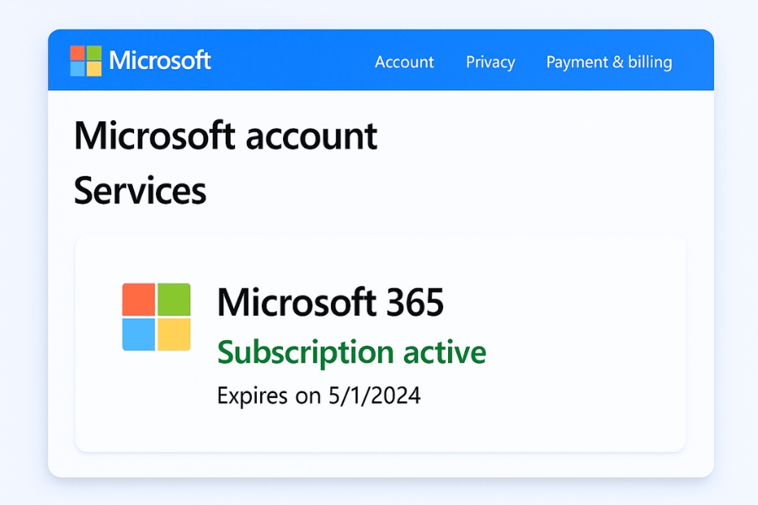Click the blue square in header Microsoft logo
Image resolution: width=758 pixels, height=505 pixels.
tap(77, 69)
